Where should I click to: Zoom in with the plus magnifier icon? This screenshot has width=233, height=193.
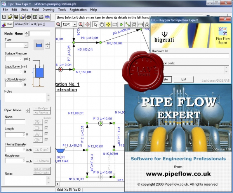click(x=81, y=25)
